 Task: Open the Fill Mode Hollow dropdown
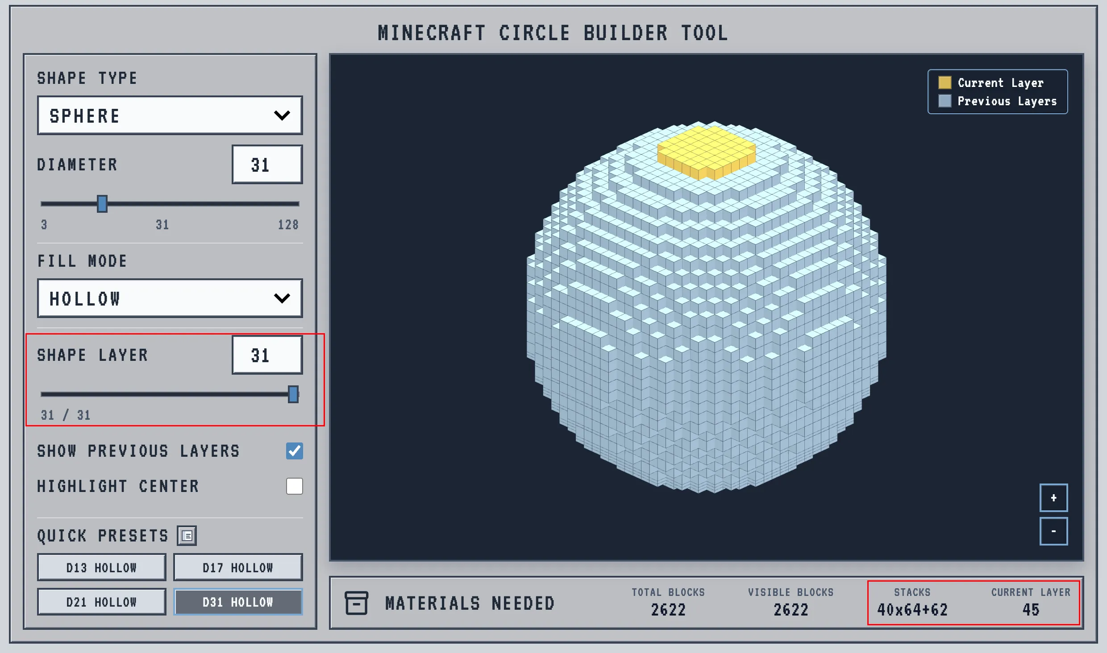(170, 298)
